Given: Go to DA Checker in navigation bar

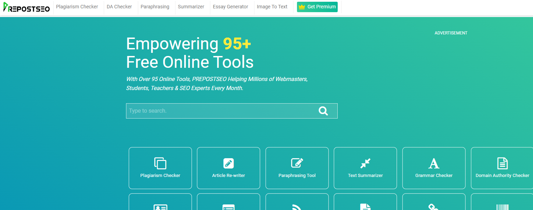Looking at the screenshot, I should 119,7.
